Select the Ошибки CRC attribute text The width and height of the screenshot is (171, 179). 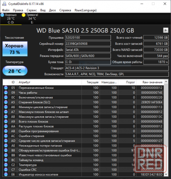(28, 170)
